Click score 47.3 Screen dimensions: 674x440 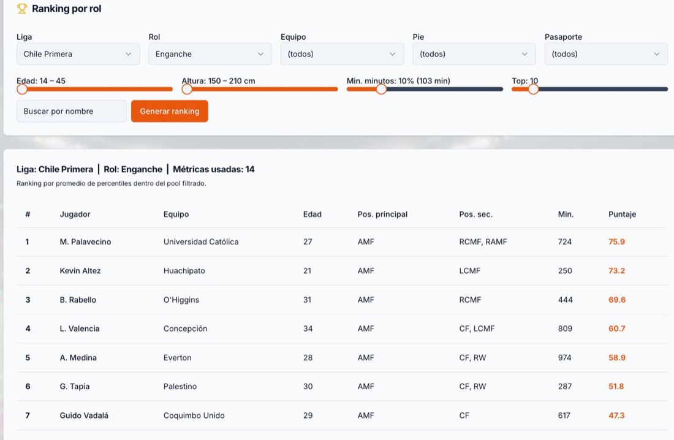coord(616,415)
